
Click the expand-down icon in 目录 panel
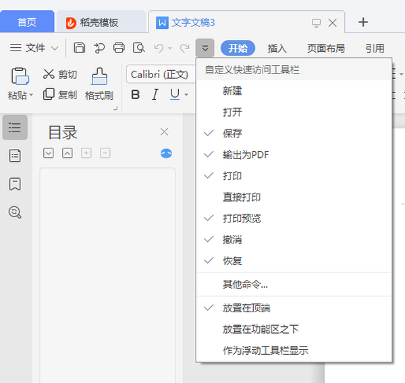click(49, 153)
